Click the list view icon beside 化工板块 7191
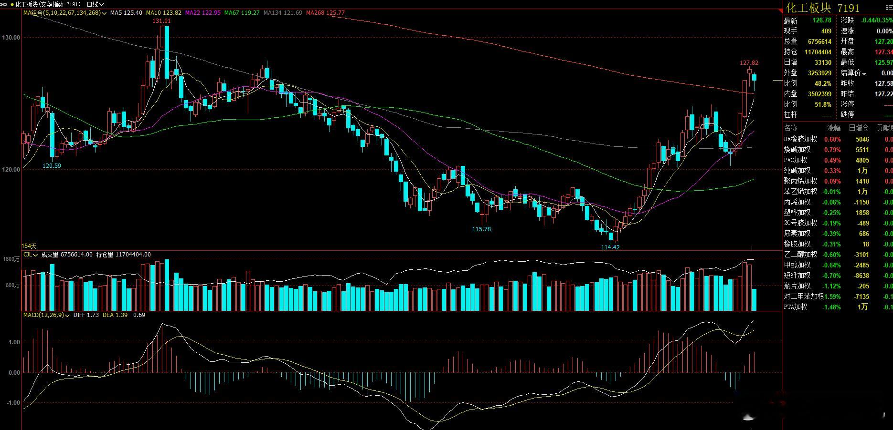The width and height of the screenshot is (893, 430). coord(889,8)
